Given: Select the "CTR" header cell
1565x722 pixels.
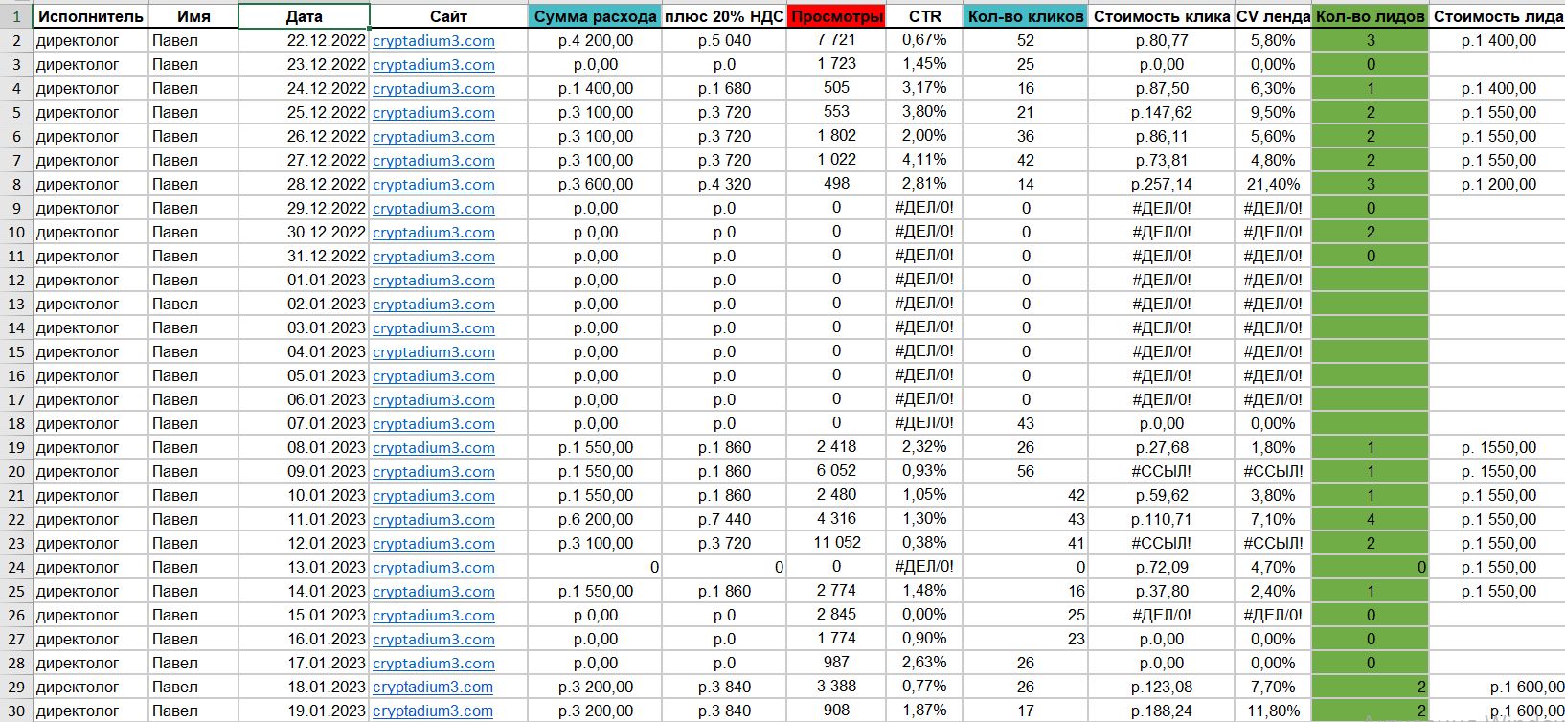Looking at the screenshot, I should (x=925, y=16).
